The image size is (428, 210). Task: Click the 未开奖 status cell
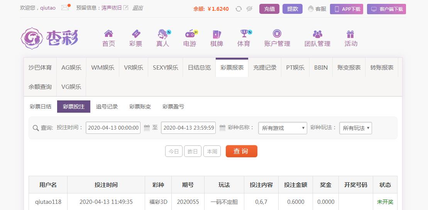(x=385, y=202)
